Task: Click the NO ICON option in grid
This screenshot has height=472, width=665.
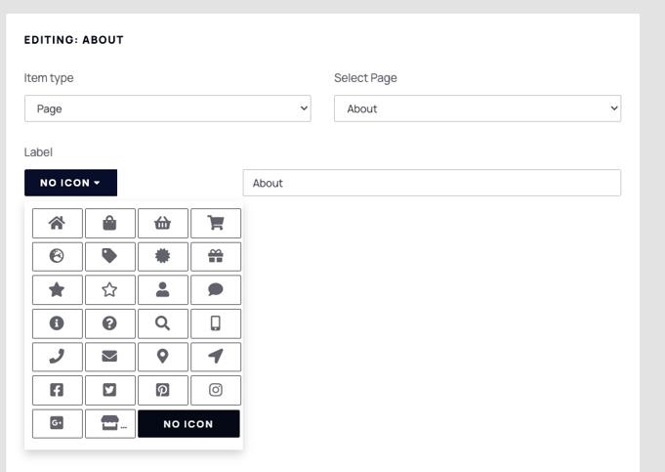Action: (188, 423)
